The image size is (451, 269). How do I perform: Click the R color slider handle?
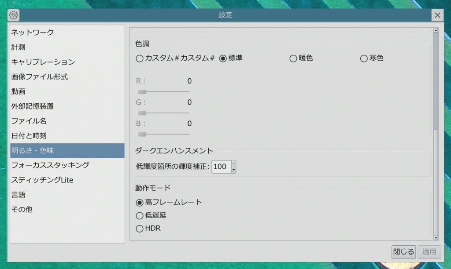point(142,92)
